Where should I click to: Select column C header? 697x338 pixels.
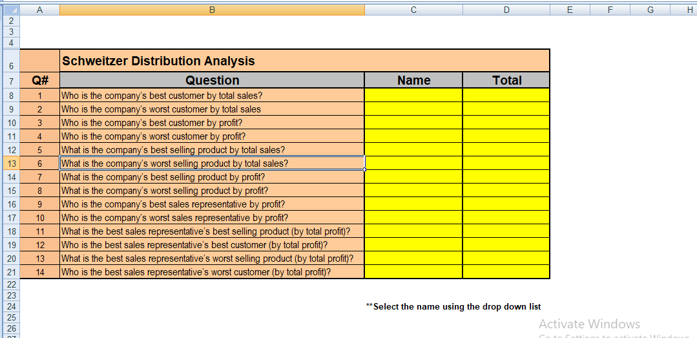(x=413, y=10)
